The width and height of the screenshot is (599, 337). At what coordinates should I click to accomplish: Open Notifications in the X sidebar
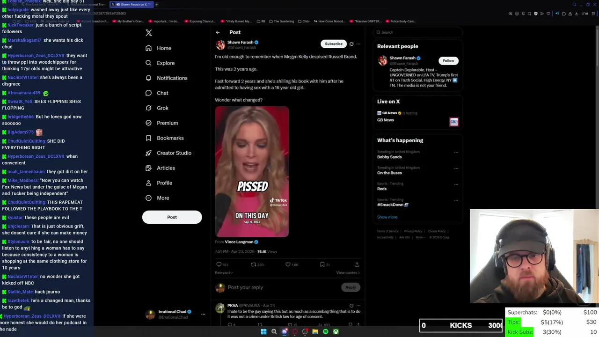166,78
